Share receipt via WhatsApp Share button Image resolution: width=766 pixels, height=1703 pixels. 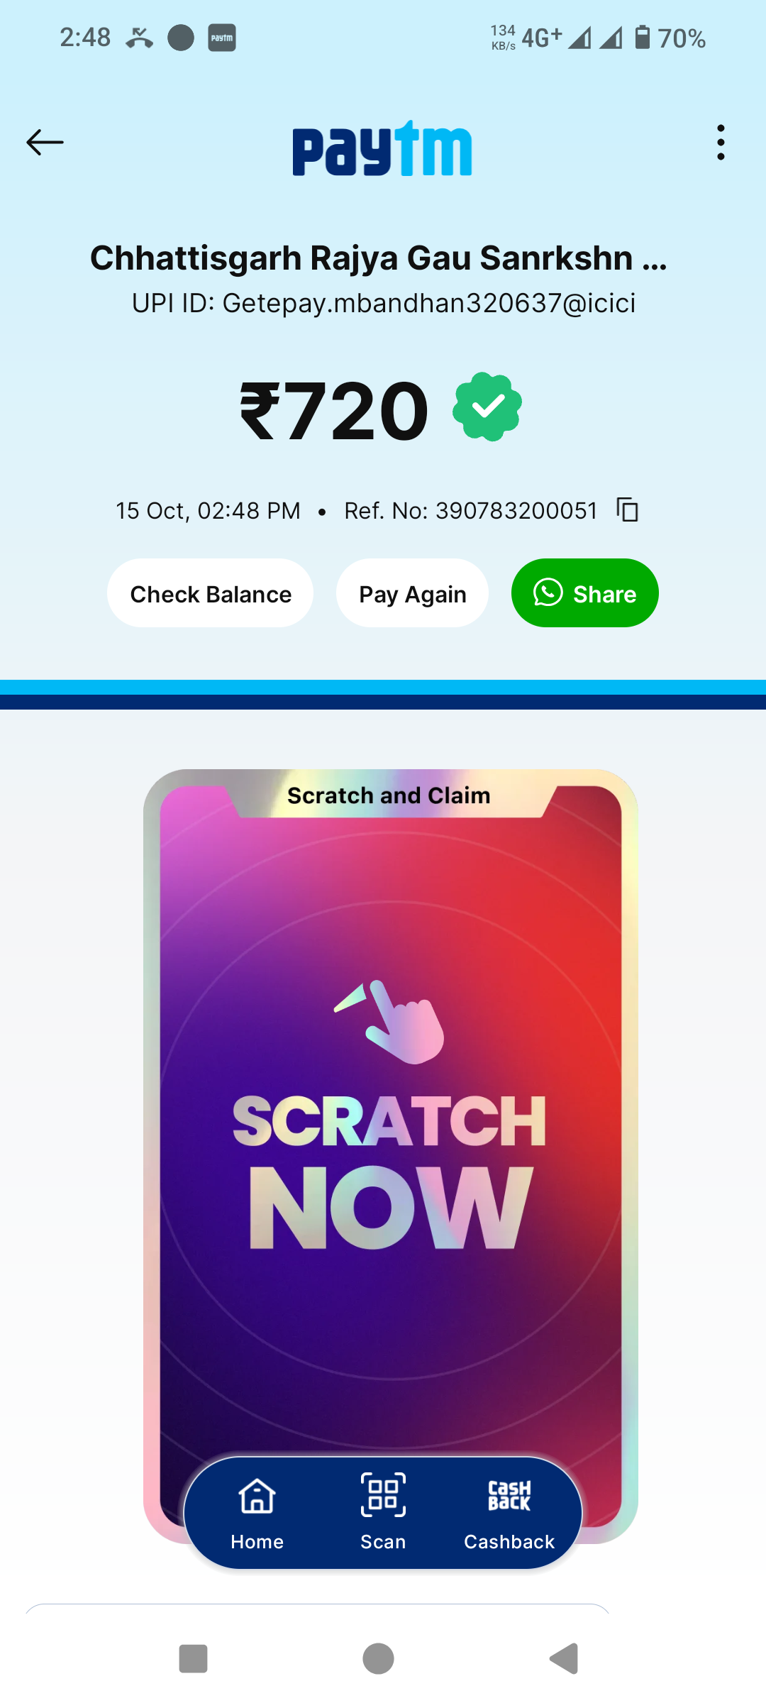point(584,593)
